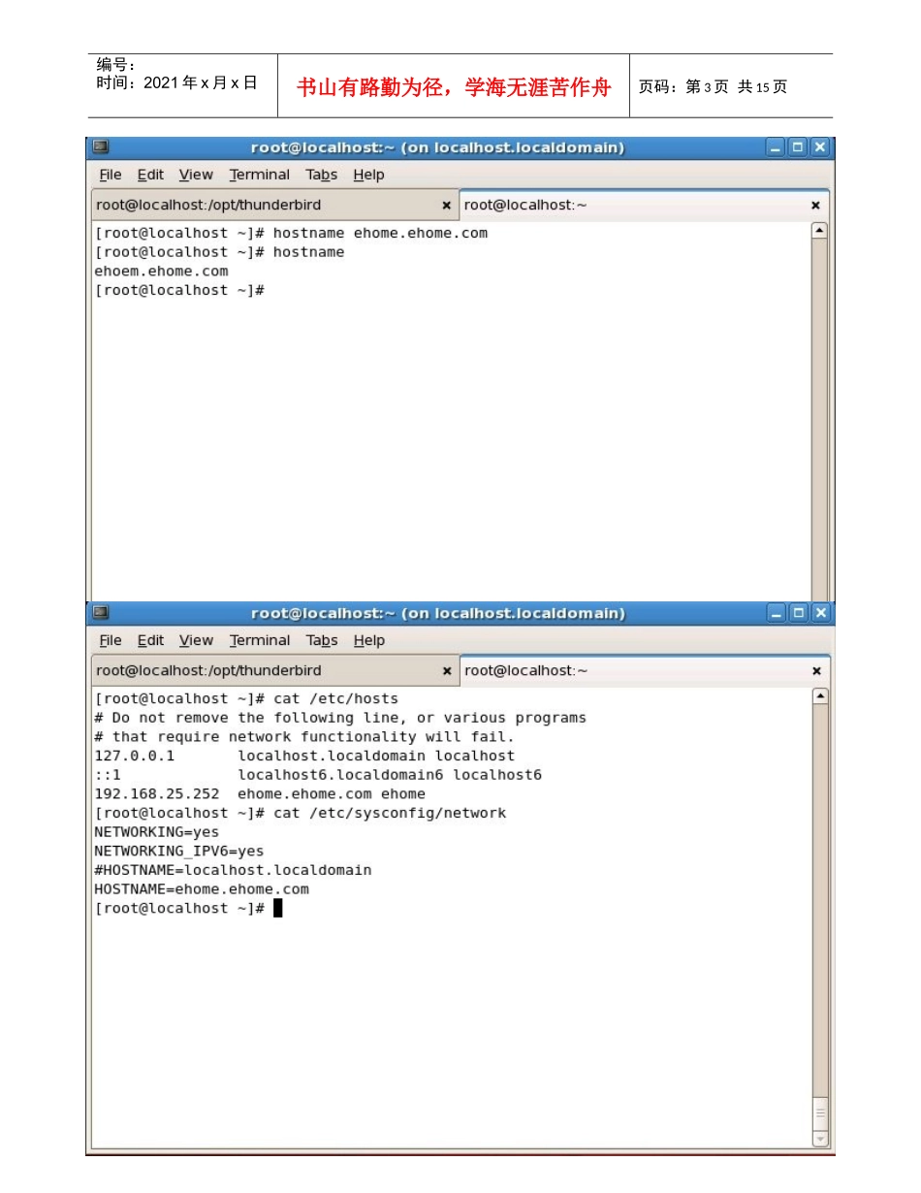Switch to the /opt/thunderbird tab in the cat /etc/hosts terminal

(x=274, y=671)
